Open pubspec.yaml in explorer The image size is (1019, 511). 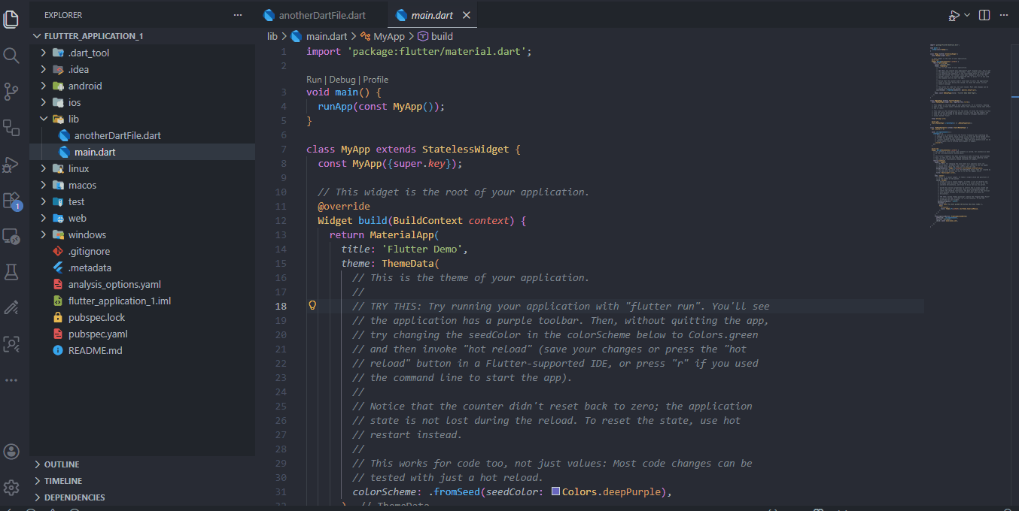tap(142, 334)
